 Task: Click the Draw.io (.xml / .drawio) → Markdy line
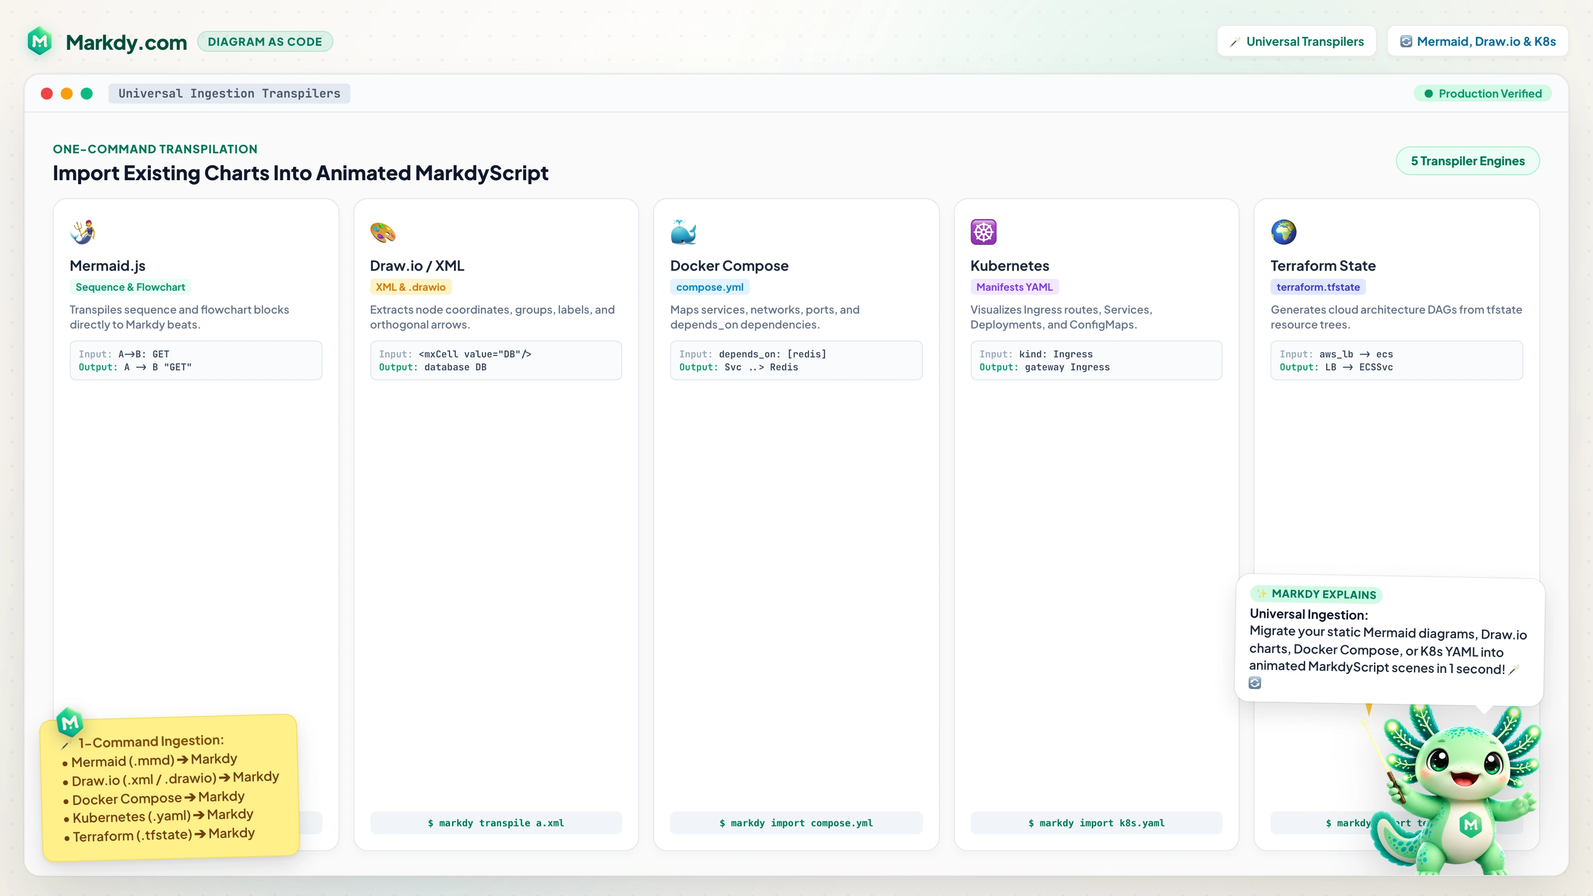171,779
